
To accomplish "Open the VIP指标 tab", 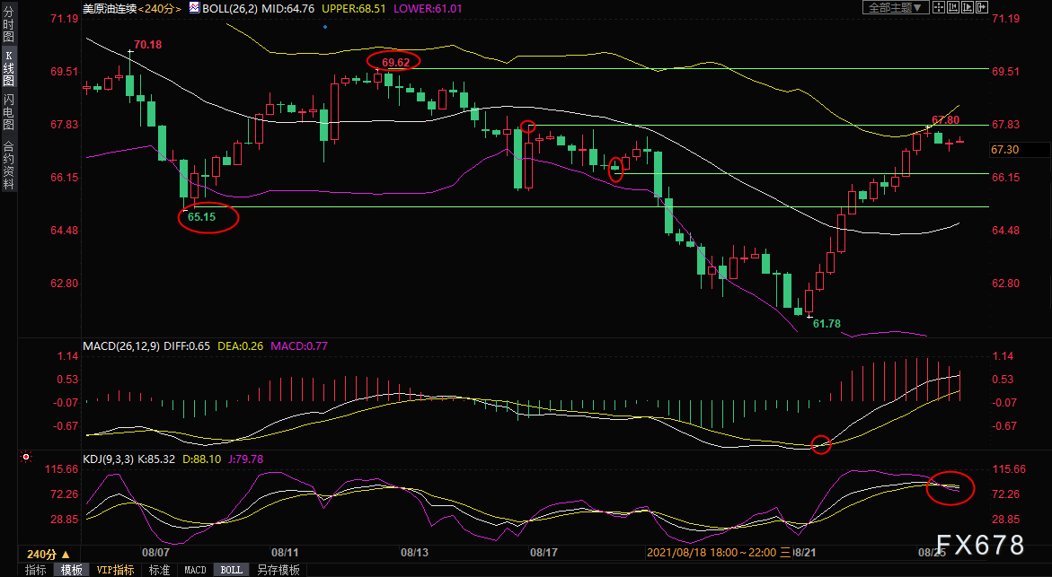I will point(115,570).
